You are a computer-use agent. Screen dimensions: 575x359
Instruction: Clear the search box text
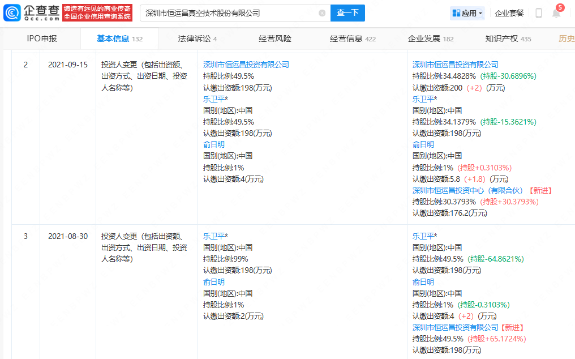322,13
